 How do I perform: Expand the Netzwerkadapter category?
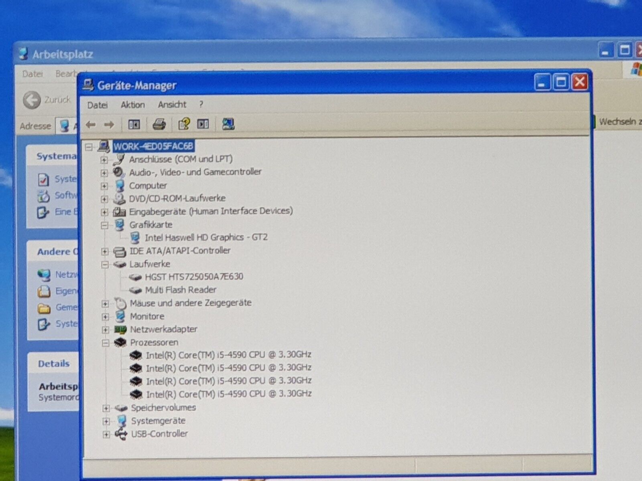tap(105, 330)
